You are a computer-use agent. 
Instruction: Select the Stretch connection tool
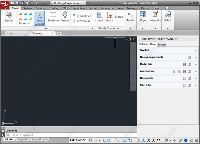pyautogui.click(x=99, y=17)
